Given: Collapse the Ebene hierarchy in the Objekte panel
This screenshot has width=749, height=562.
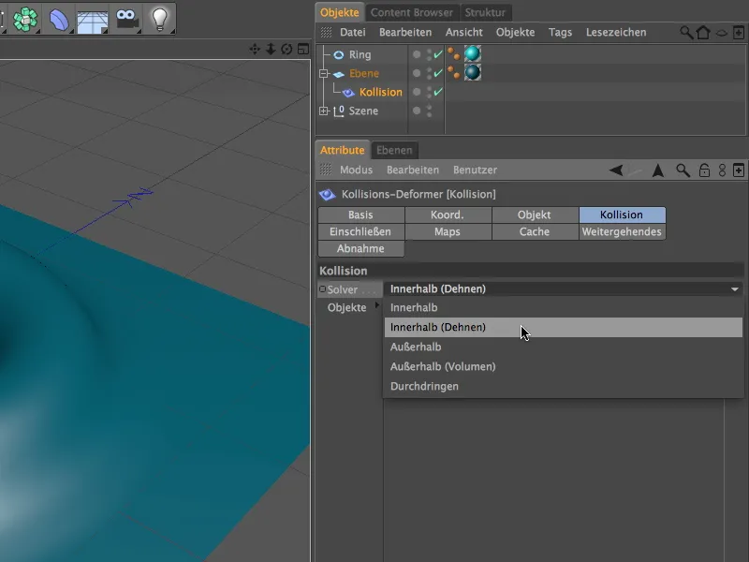Looking at the screenshot, I should coord(321,73).
